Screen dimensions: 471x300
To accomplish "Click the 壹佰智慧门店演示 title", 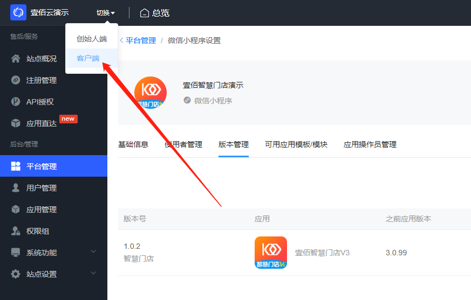I will (213, 85).
